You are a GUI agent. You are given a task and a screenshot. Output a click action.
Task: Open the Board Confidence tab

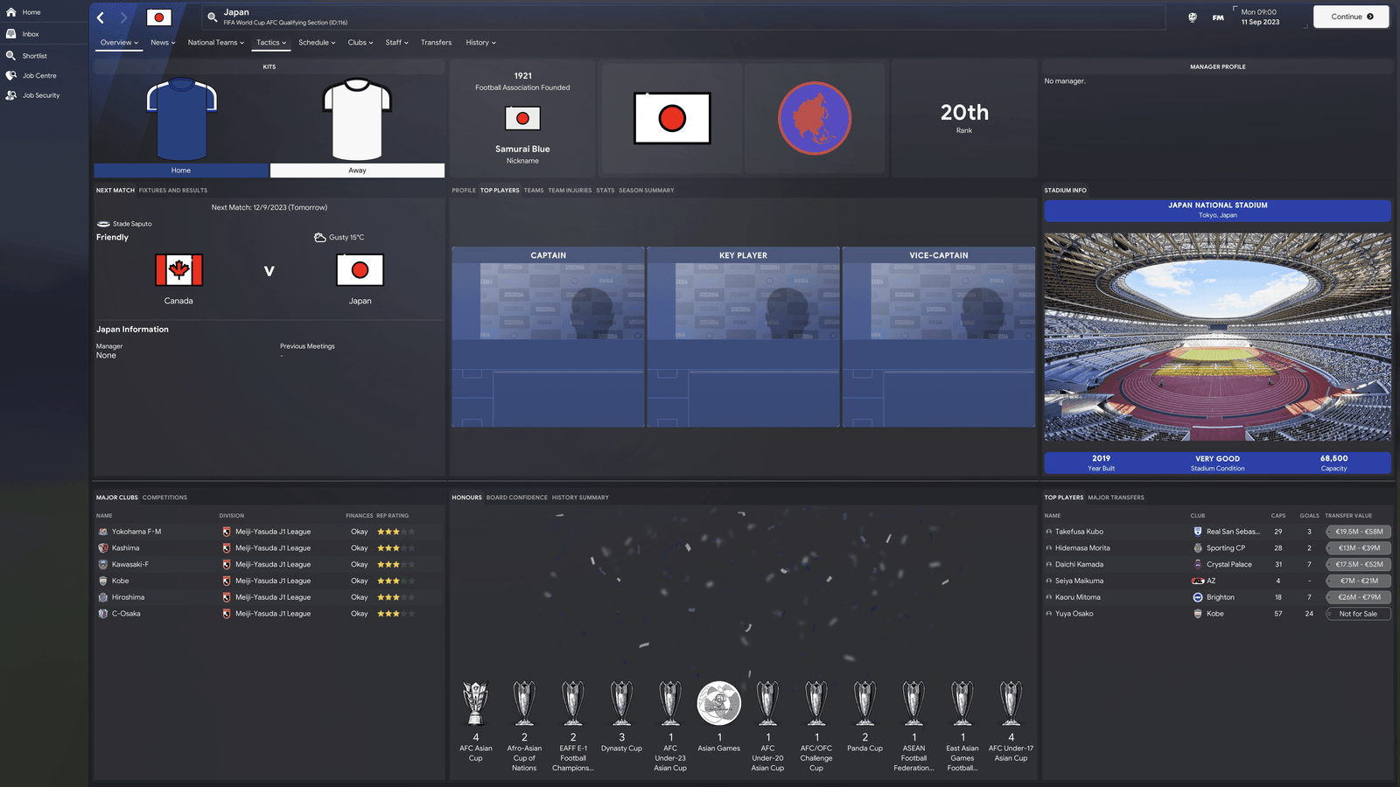[x=516, y=498]
